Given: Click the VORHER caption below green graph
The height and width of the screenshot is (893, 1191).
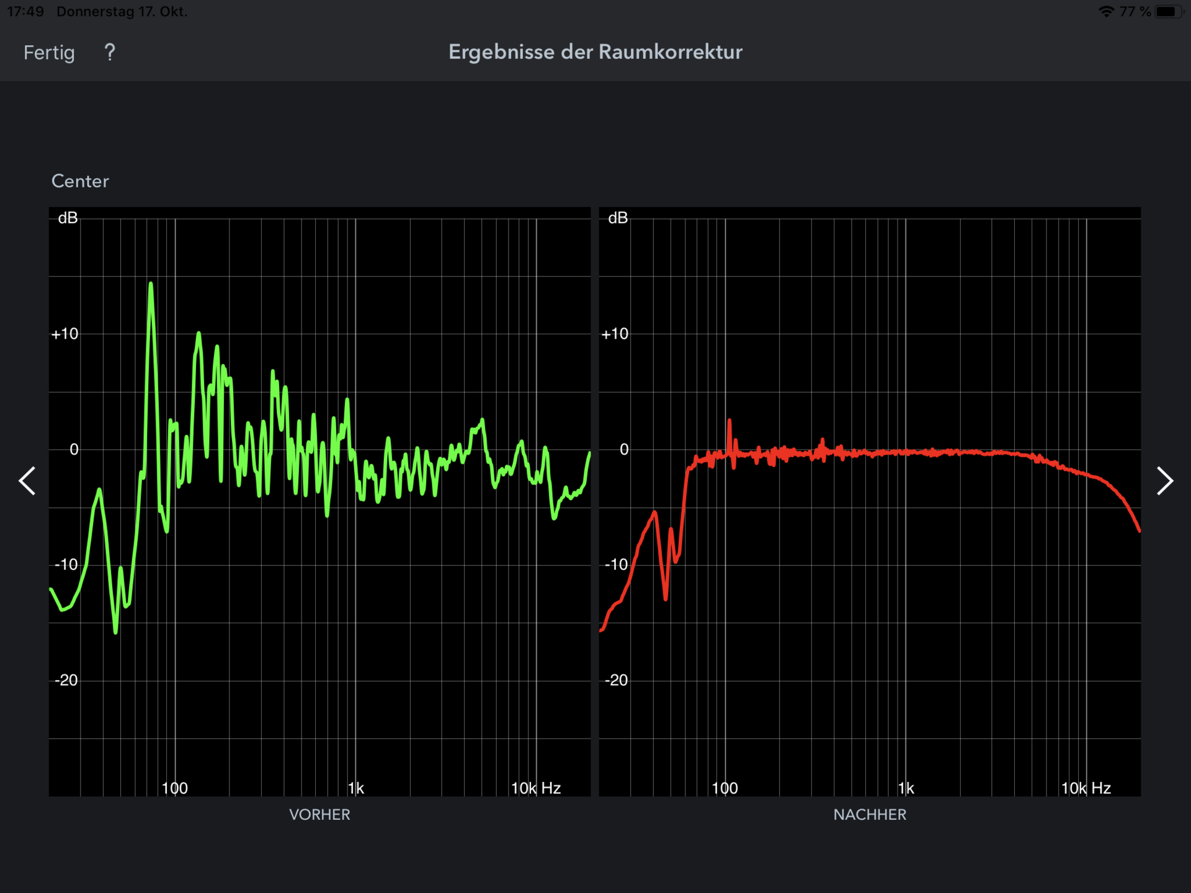Looking at the screenshot, I should 319,814.
